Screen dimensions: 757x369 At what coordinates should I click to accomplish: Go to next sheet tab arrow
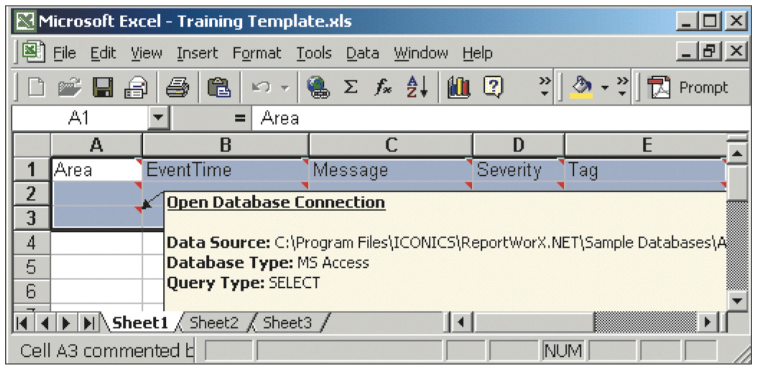(66, 322)
